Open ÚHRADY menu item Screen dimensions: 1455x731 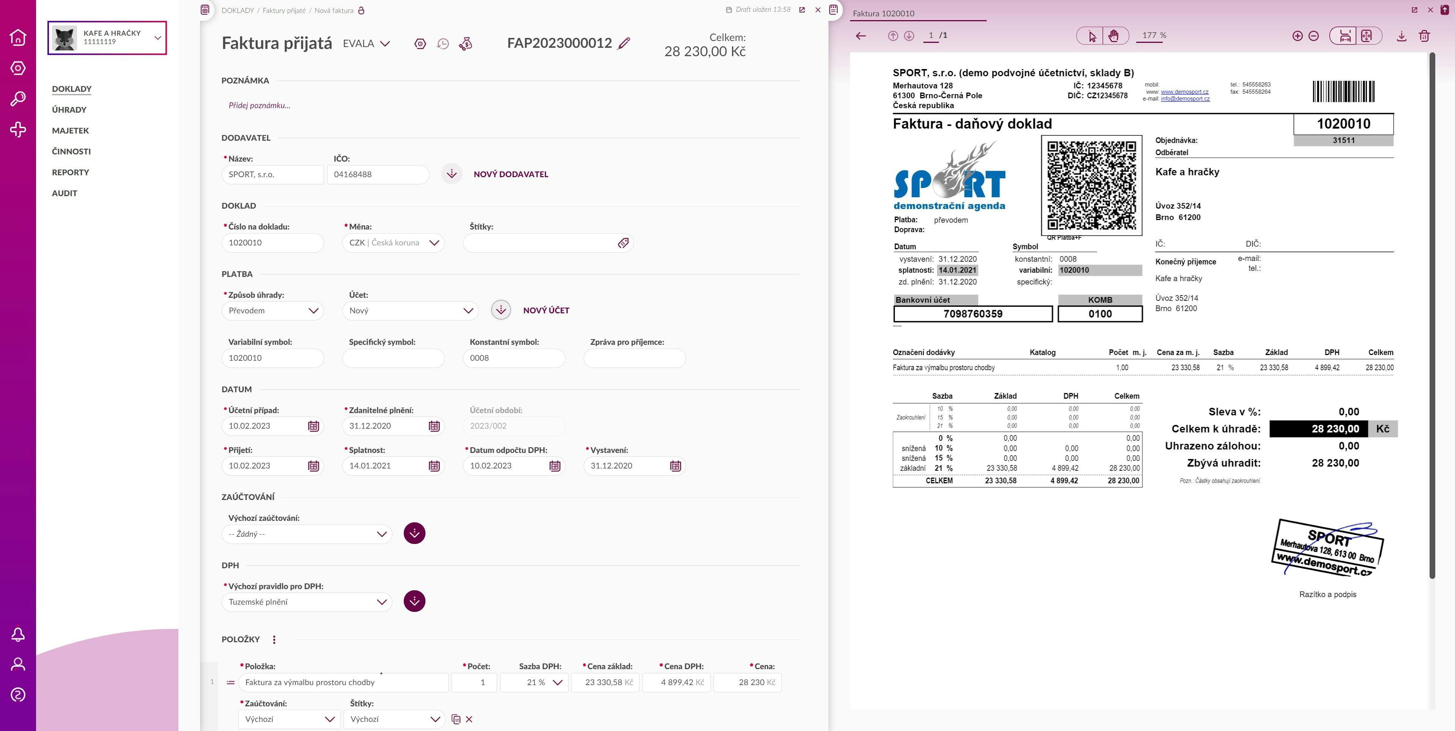[69, 110]
